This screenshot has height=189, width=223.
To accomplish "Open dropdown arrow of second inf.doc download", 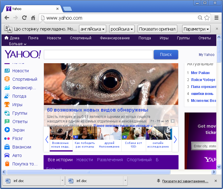I will point(125,181).
